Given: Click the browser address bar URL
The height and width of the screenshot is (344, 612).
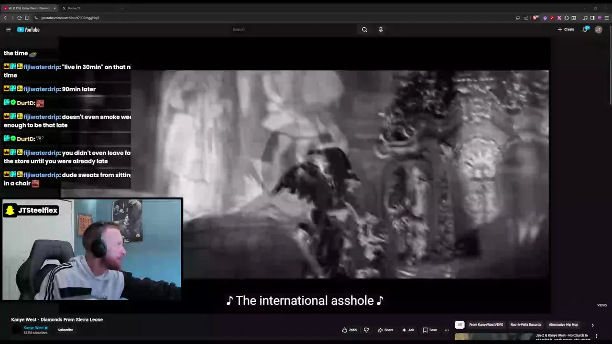Looking at the screenshot, I should 70,18.
